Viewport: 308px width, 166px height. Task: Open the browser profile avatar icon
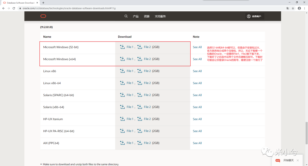[299, 8]
